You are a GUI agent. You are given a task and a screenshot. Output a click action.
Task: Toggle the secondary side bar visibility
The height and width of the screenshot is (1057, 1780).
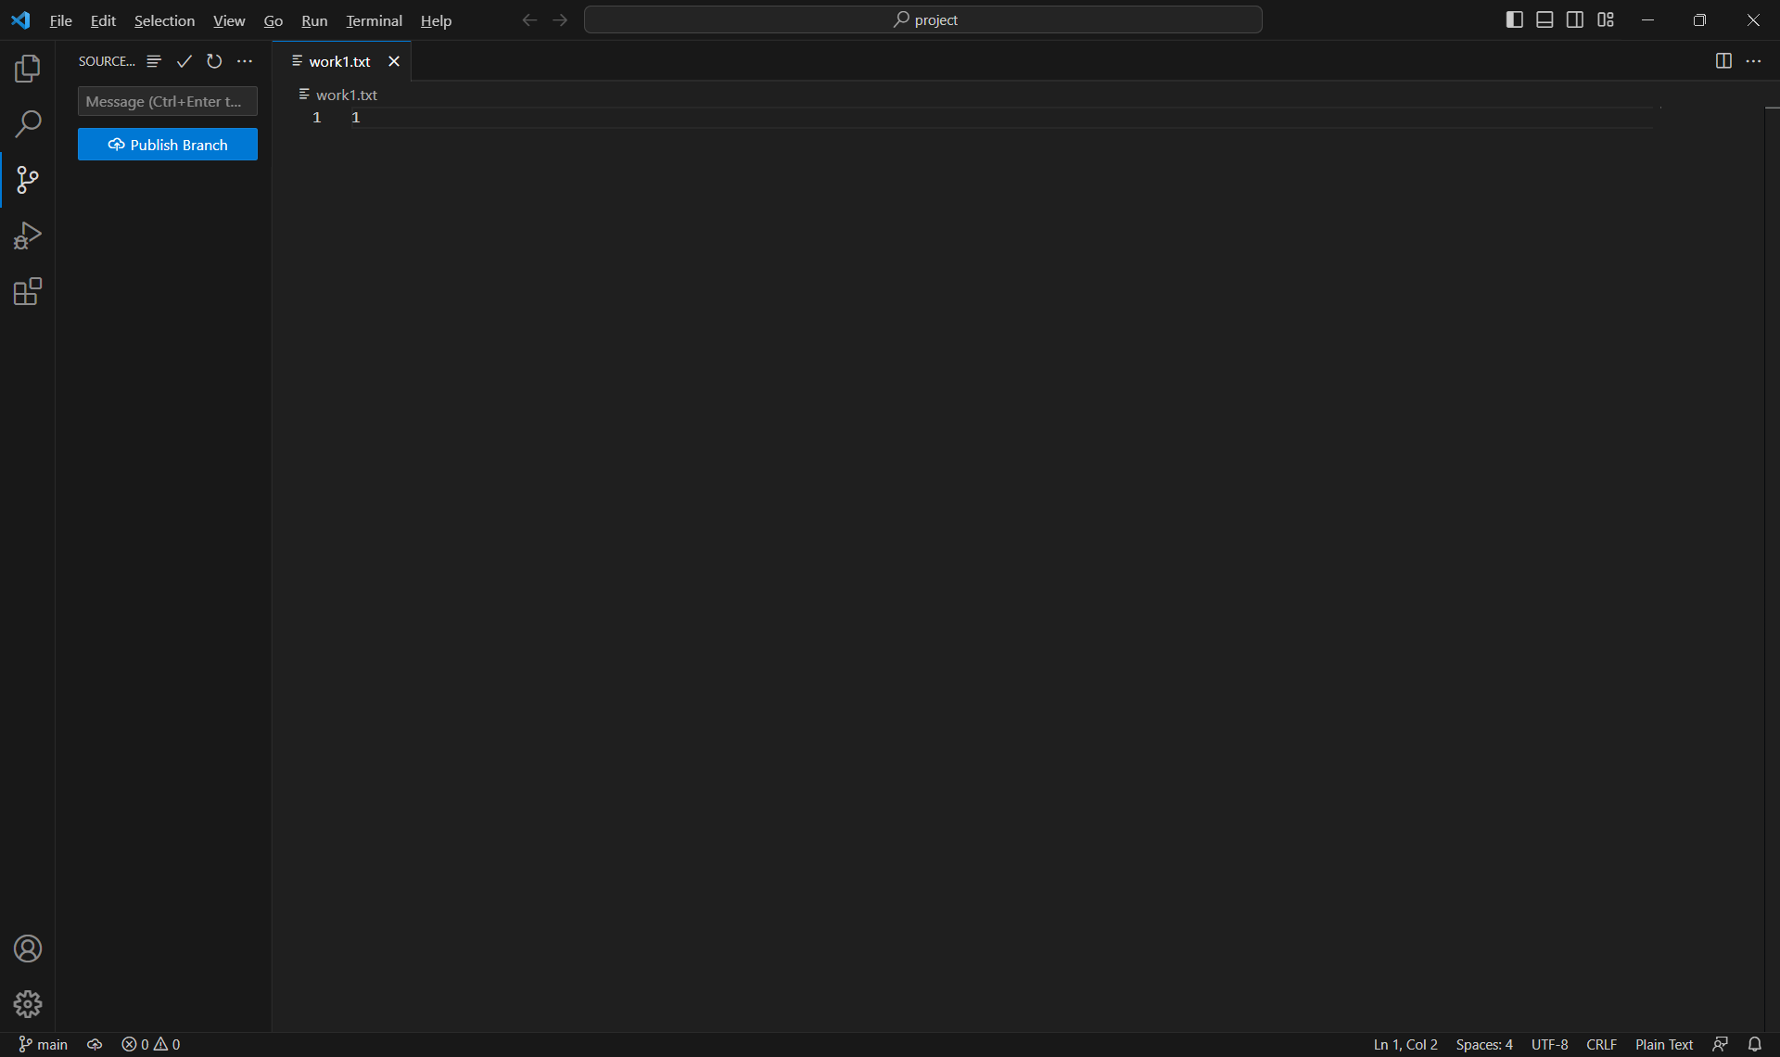coord(1575,19)
